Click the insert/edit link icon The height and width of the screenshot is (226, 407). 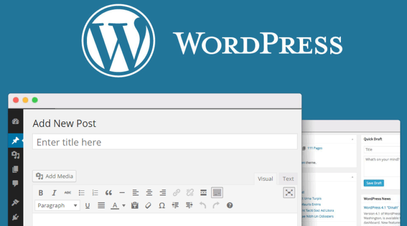177,192
